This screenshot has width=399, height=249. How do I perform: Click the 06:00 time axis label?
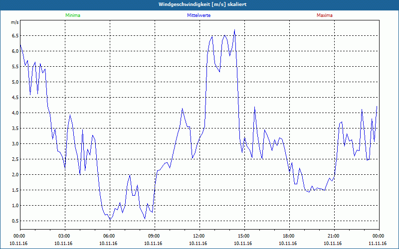pos(110,236)
